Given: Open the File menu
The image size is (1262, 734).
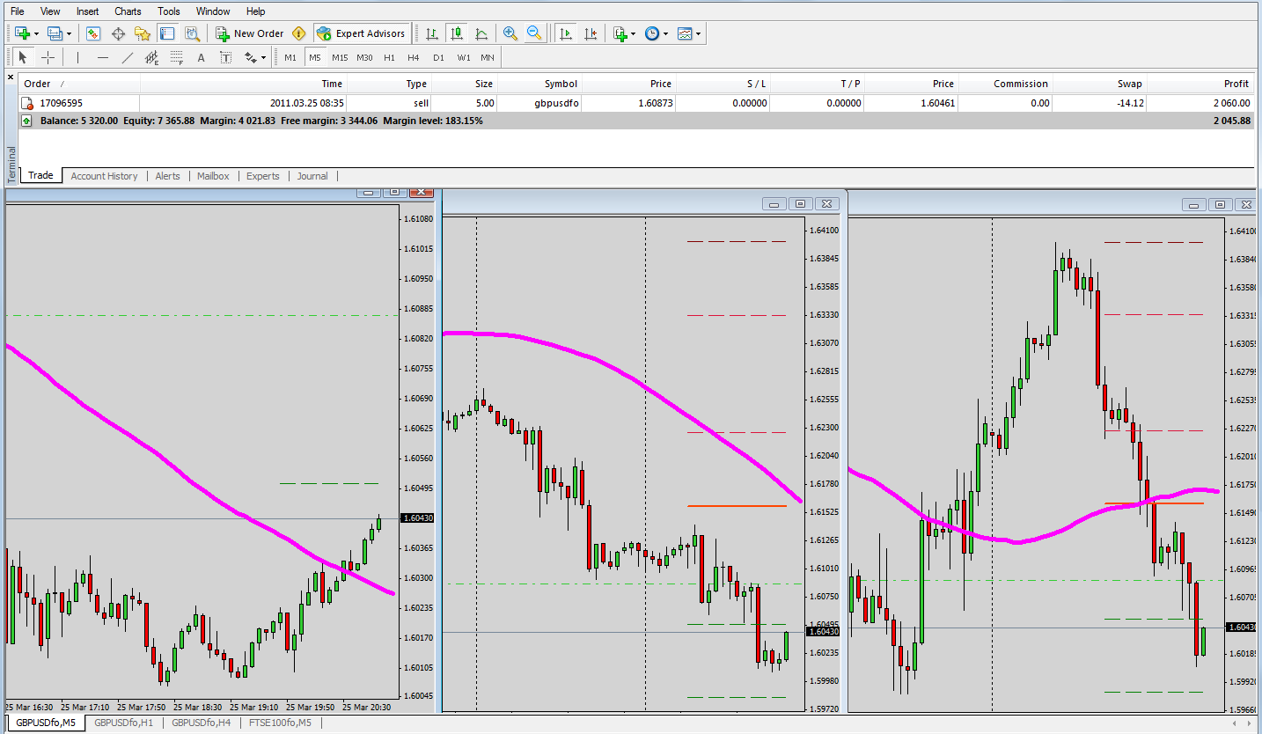Looking at the screenshot, I should click(18, 11).
